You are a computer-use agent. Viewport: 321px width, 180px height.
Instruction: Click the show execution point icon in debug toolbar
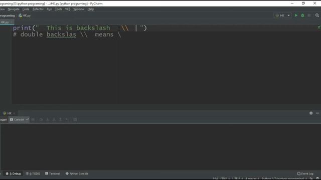pos(33,119)
